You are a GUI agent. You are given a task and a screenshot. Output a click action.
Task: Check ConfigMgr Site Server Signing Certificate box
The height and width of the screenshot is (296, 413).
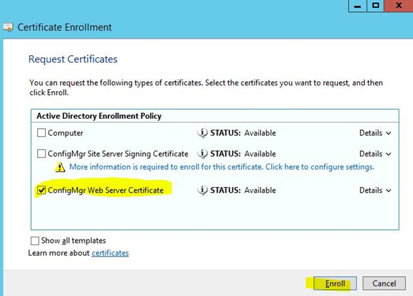[42, 154]
